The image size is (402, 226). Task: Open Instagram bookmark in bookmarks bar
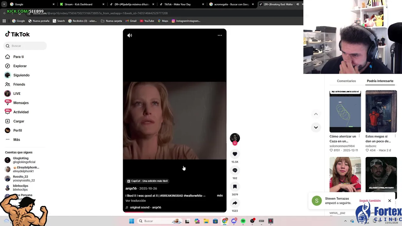pyautogui.click(x=186, y=21)
